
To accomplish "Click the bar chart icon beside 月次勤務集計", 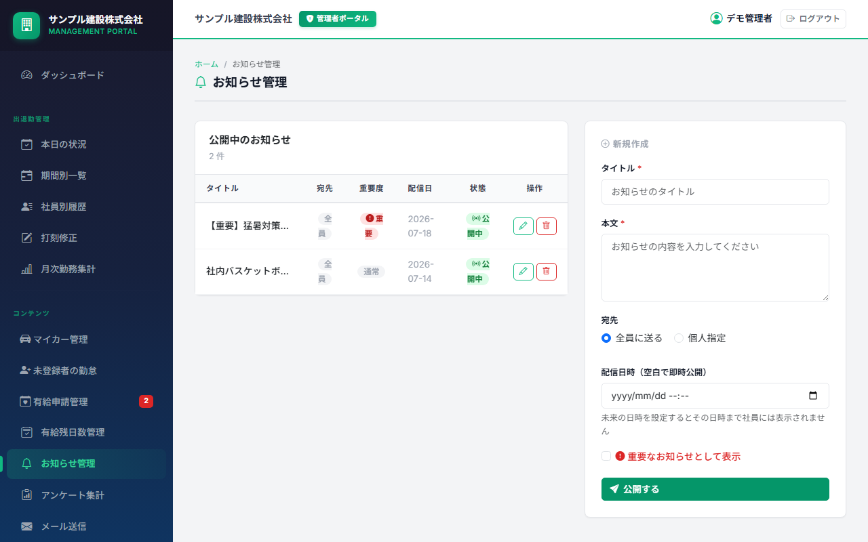I will coord(26,269).
